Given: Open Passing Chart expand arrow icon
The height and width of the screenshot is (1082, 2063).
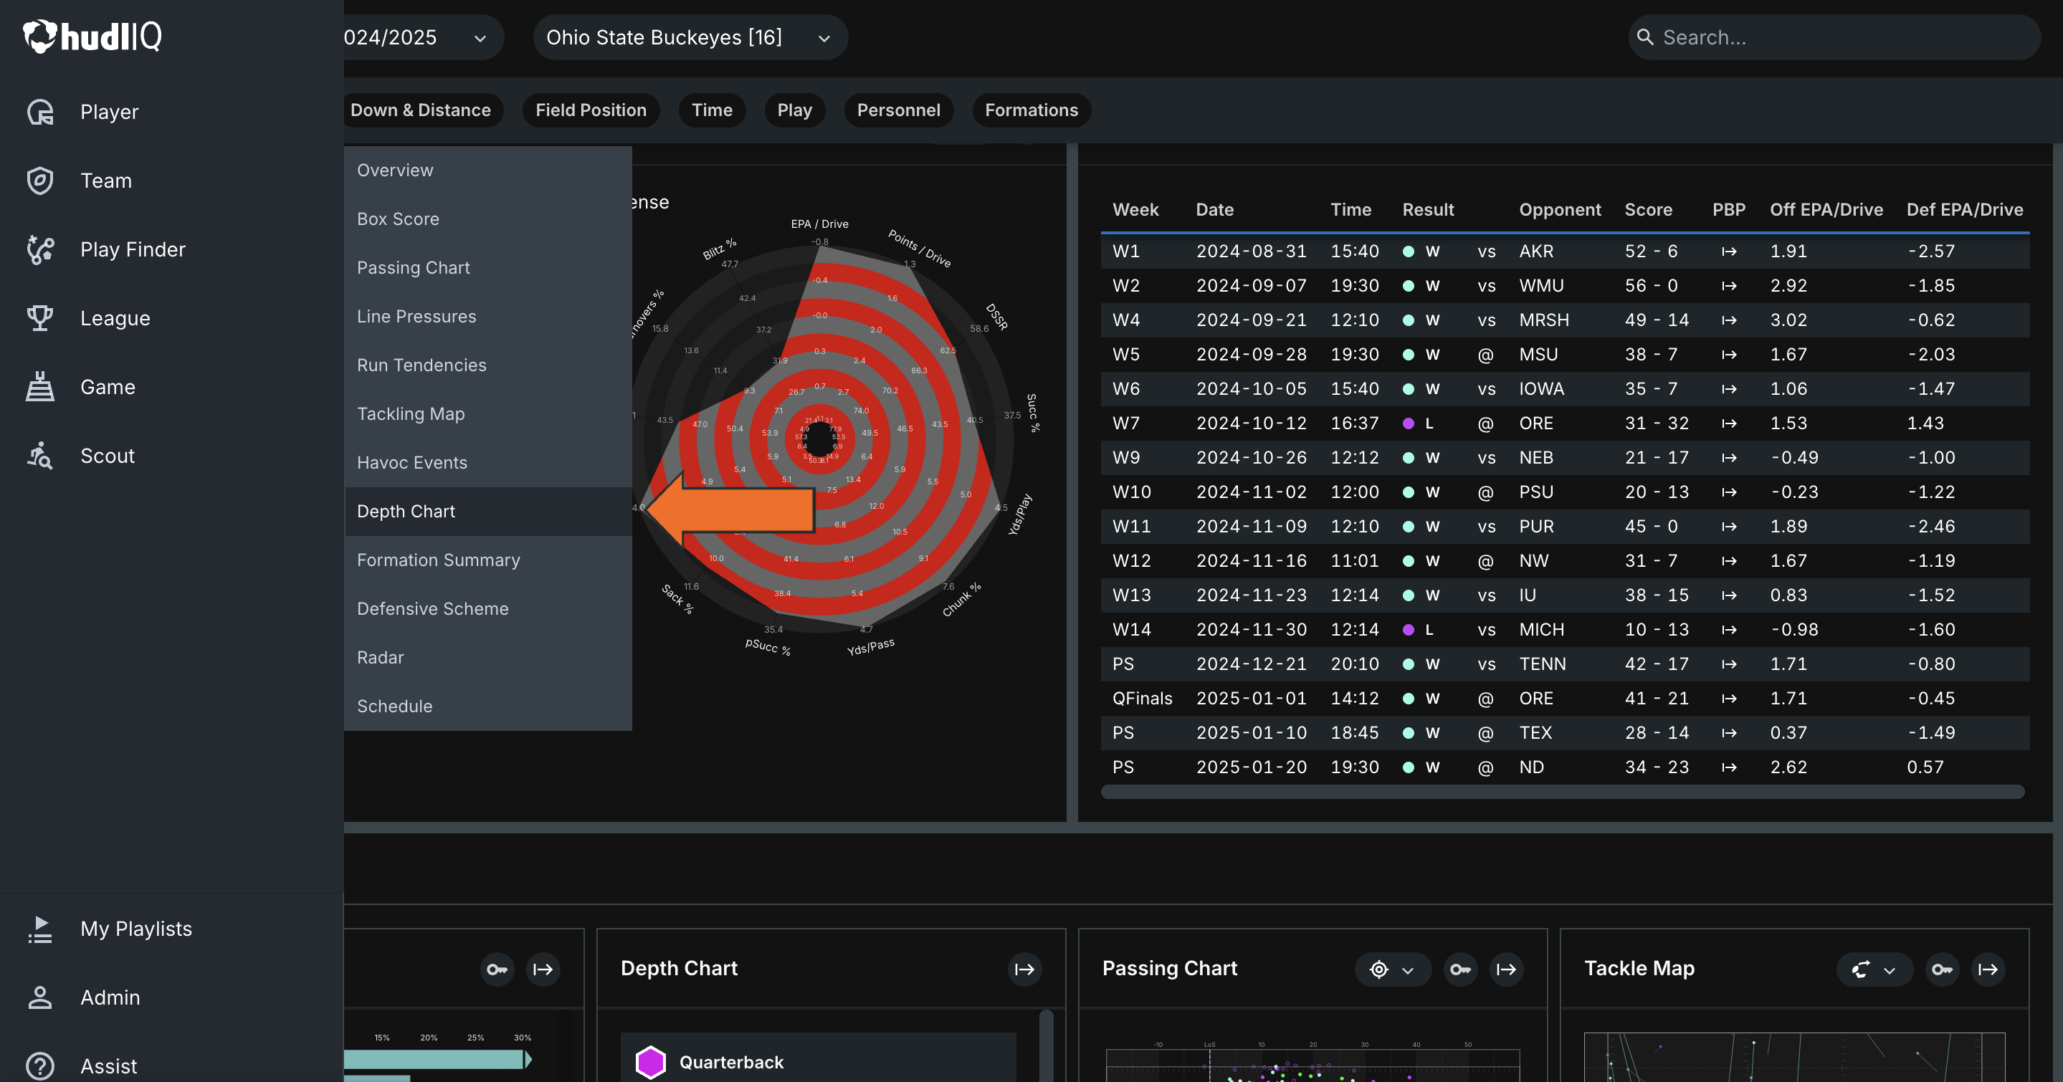Looking at the screenshot, I should tap(1507, 970).
